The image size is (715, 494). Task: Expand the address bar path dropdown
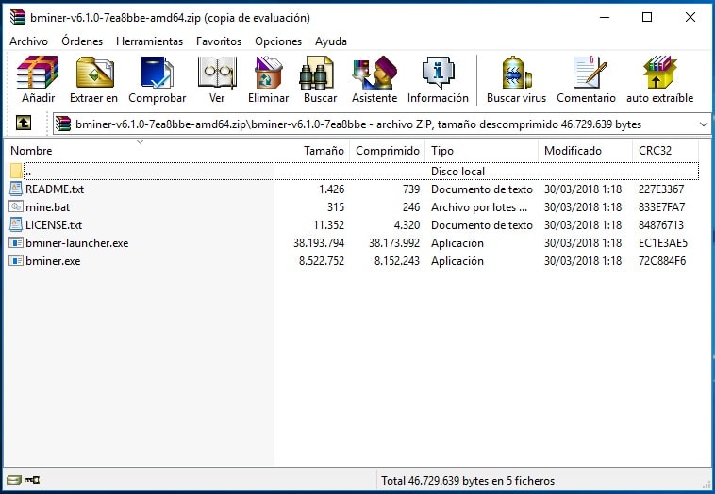click(703, 123)
